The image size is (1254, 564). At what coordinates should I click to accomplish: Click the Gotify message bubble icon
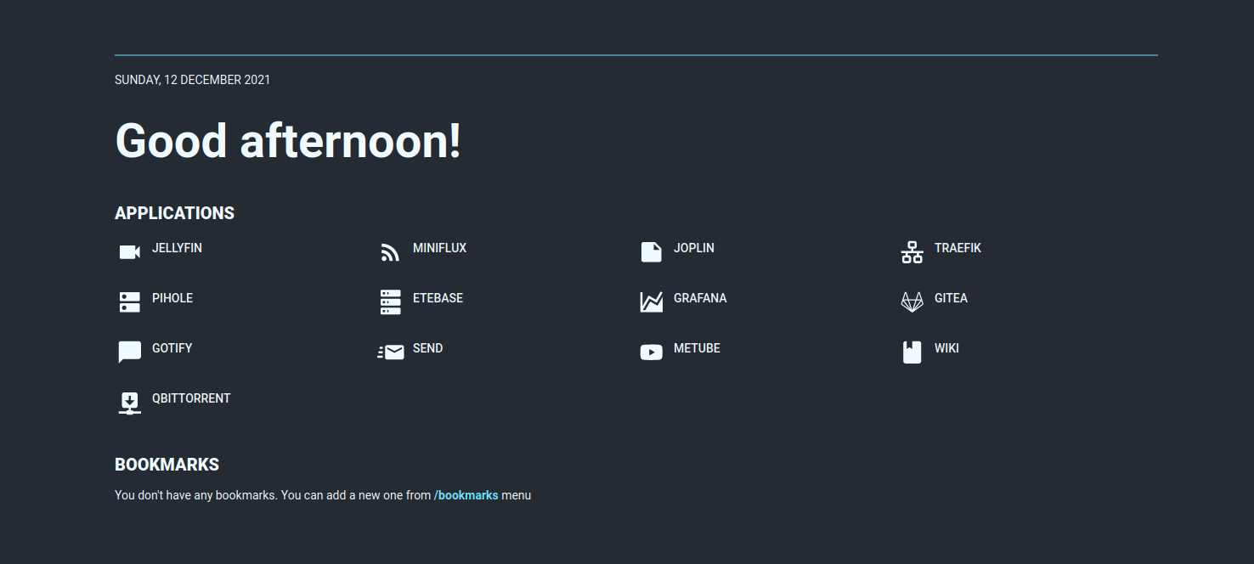[129, 352]
